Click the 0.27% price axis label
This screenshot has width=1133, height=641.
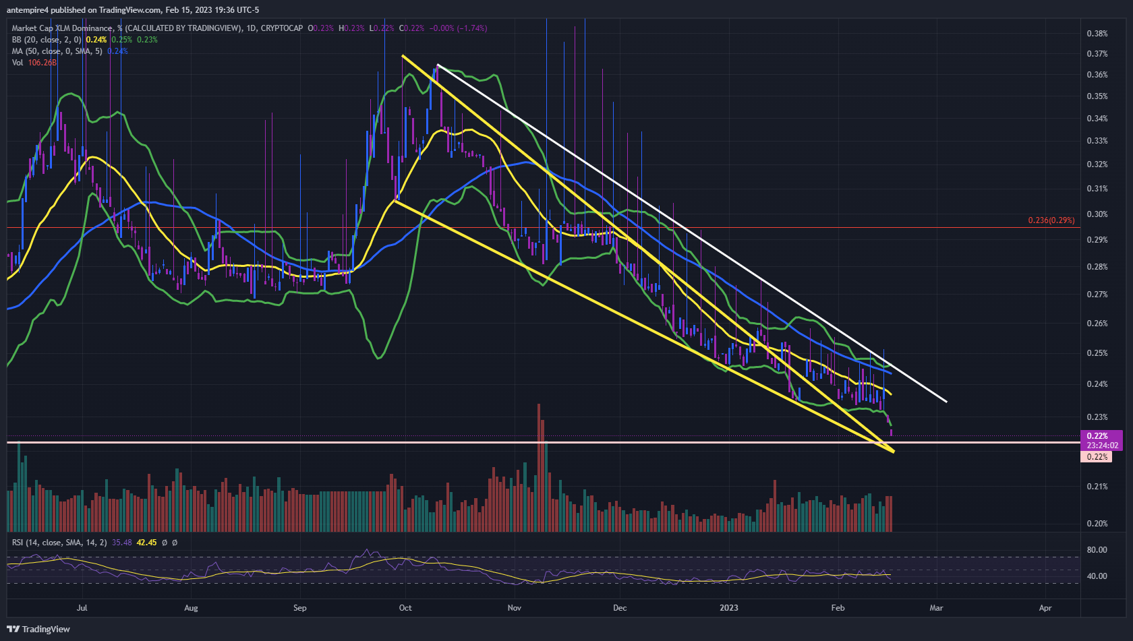pos(1097,295)
